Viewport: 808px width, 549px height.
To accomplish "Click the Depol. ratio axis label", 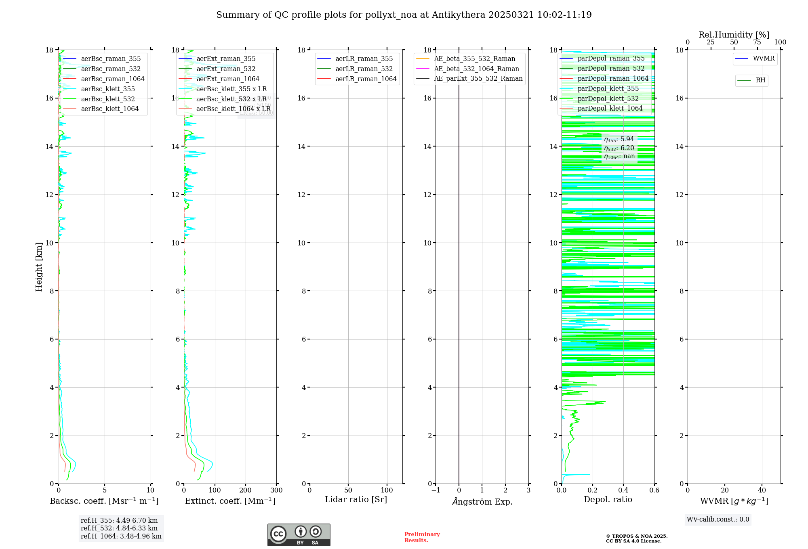I will pos(608,500).
